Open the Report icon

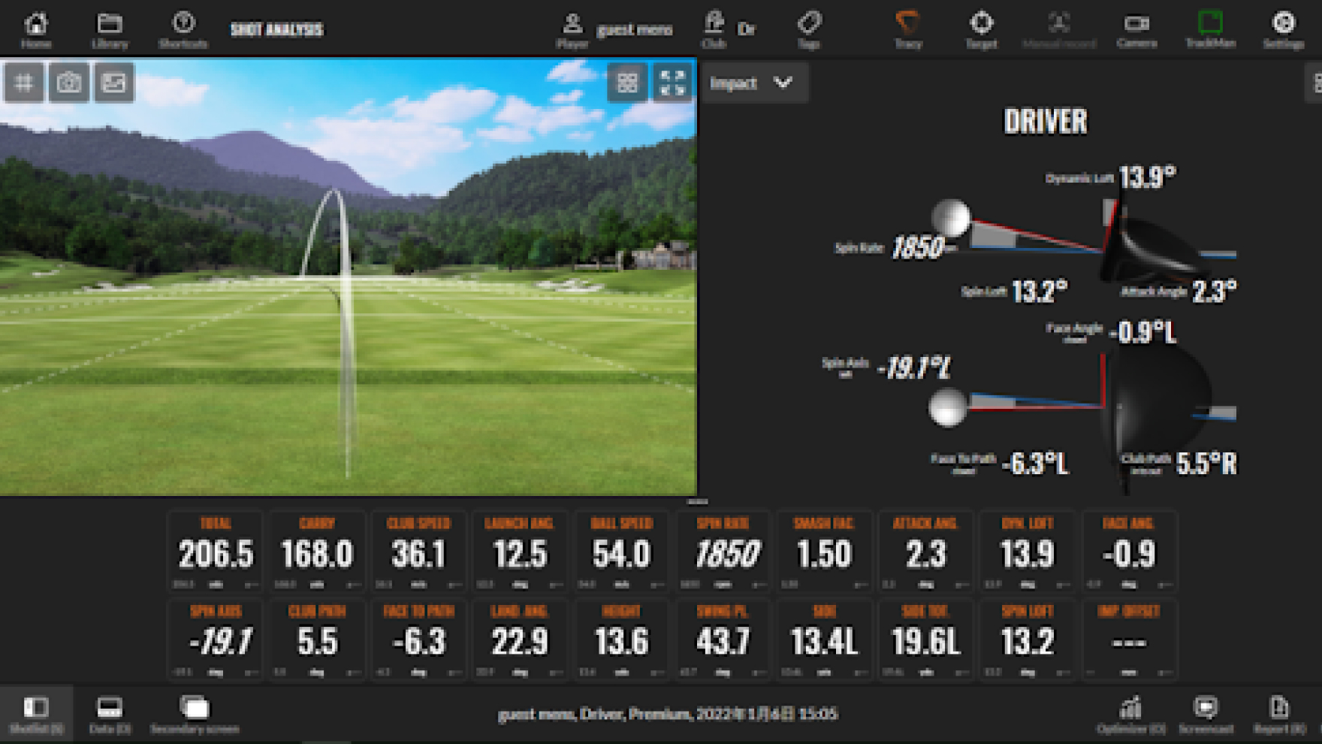click(1278, 714)
